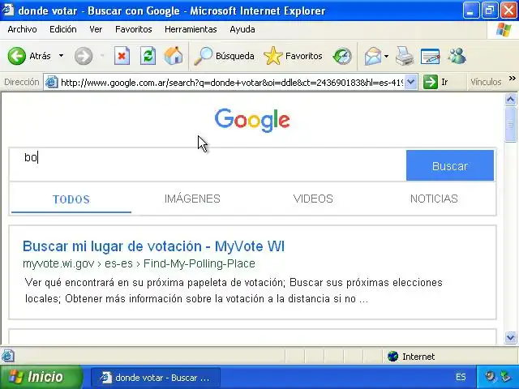Click the Windows flag throbber logo
Viewport: 519px width, 389px height.
pyautogui.click(x=503, y=30)
